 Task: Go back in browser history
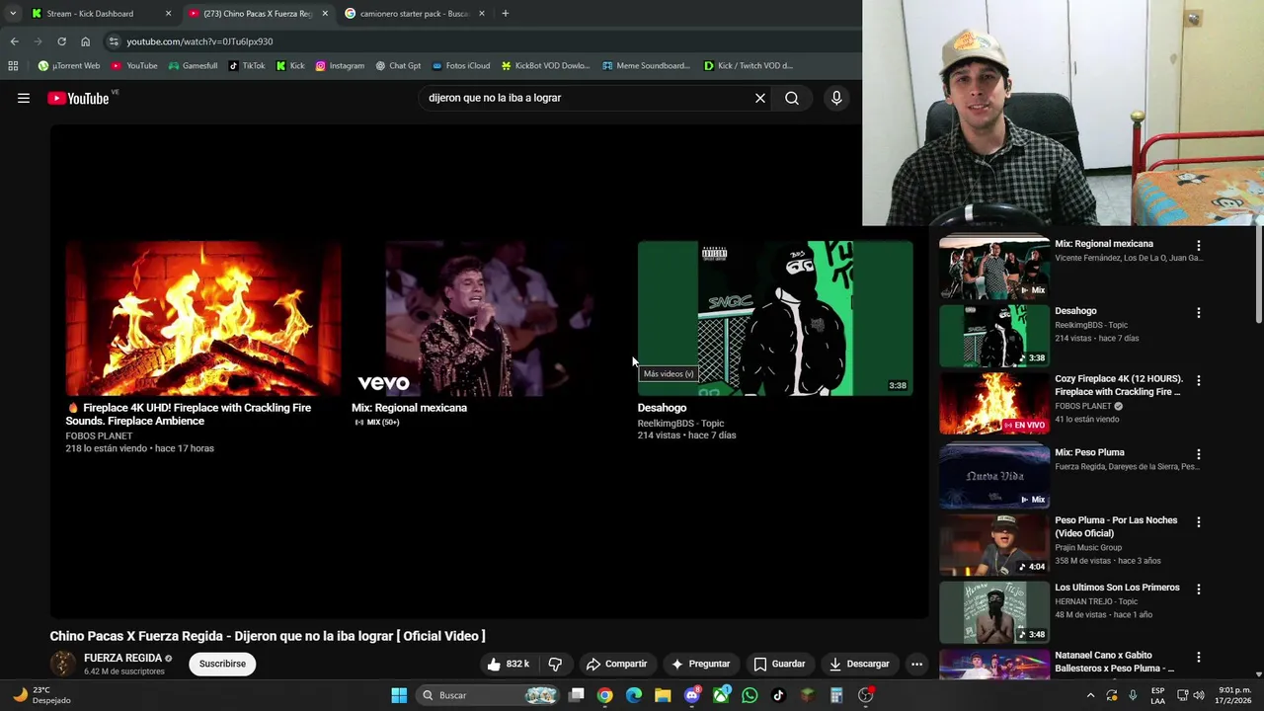[14, 41]
